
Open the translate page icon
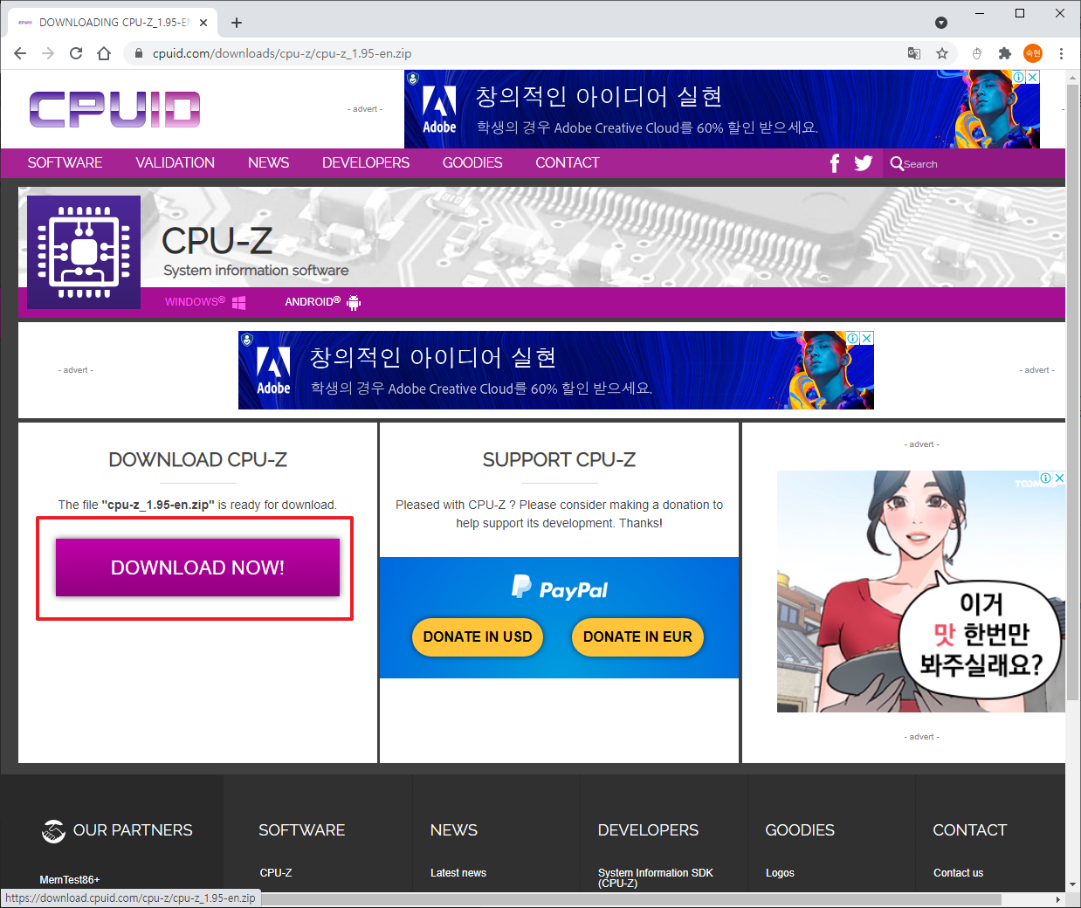tap(914, 53)
